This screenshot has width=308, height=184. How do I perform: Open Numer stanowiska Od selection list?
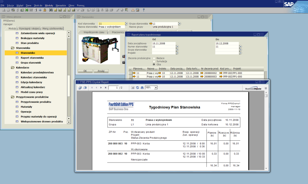pyautogui.click(x=177, y=47)
